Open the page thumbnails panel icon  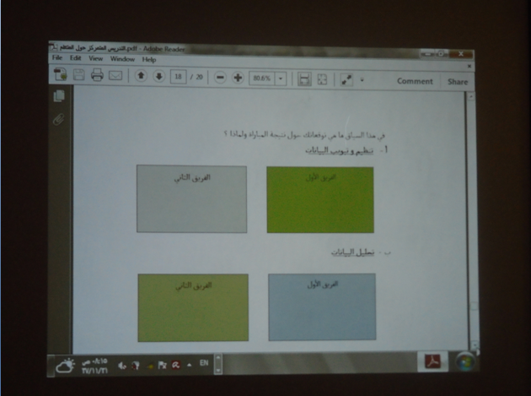coord(59,98)
